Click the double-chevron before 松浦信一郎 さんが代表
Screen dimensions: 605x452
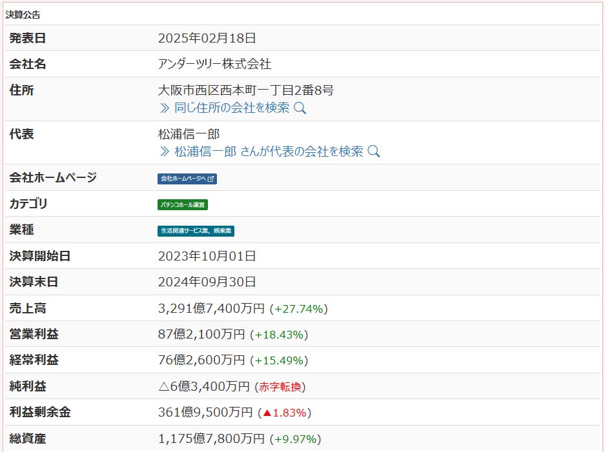point(164,152)
